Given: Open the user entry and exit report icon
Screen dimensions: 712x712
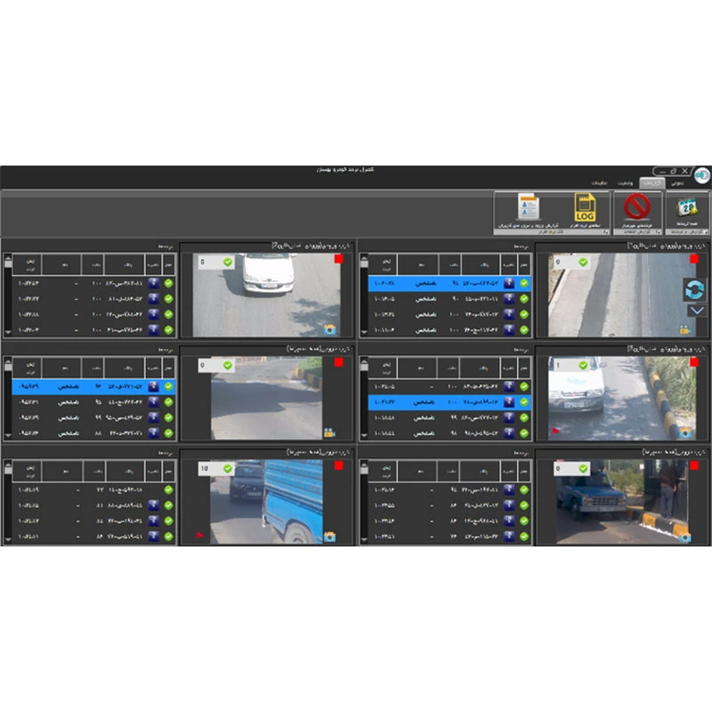Looking at the screenshot, I should tap(528, 206).
